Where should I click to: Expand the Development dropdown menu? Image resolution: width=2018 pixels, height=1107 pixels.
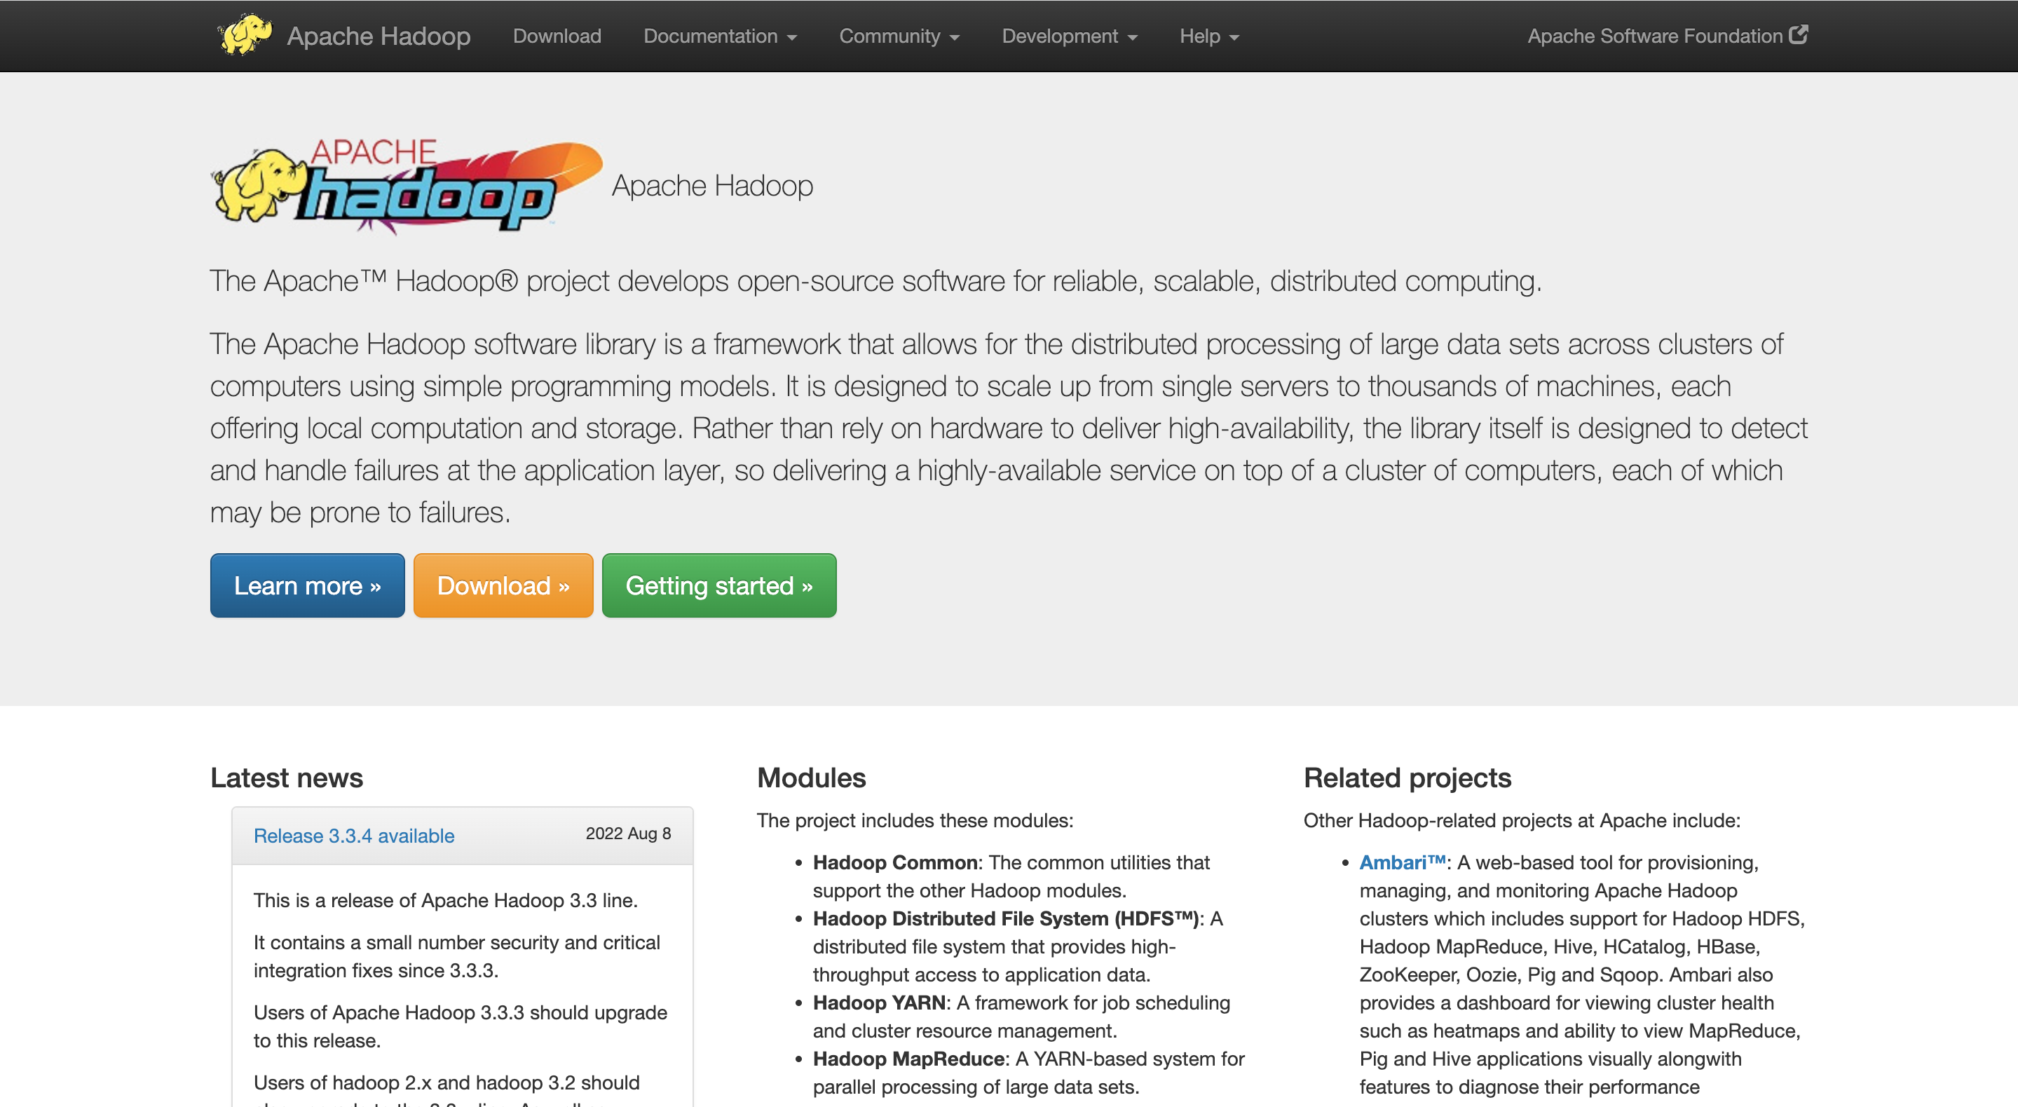click(1070, 36)
